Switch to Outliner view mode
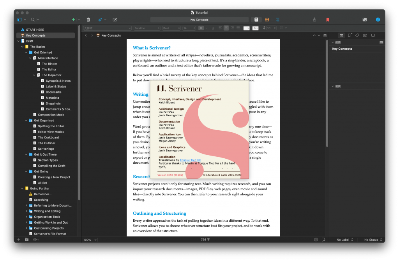This screenshot has width=399, height=261. [x=277, y=19]
